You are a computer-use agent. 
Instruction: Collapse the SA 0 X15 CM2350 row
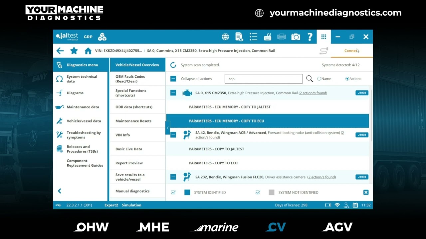pyautogui.click(x=173, y=93)
